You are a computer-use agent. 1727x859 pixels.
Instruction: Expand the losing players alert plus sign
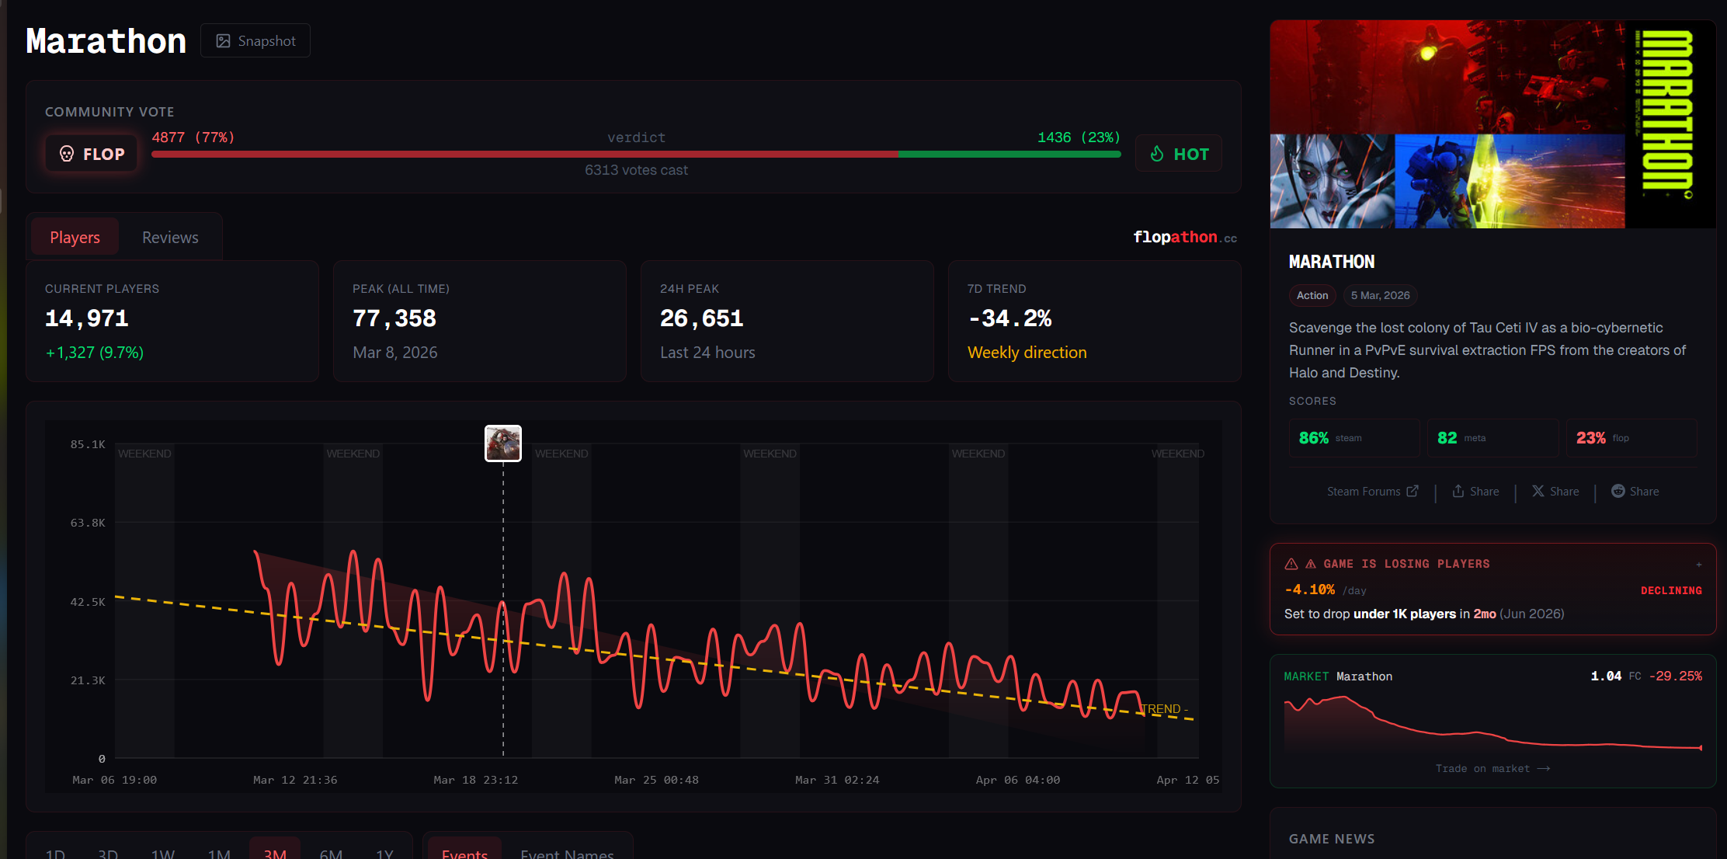(x=1699, y=565)
